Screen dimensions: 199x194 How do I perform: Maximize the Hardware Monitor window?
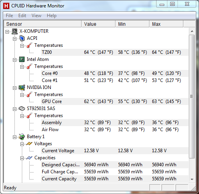click(172, 4)
